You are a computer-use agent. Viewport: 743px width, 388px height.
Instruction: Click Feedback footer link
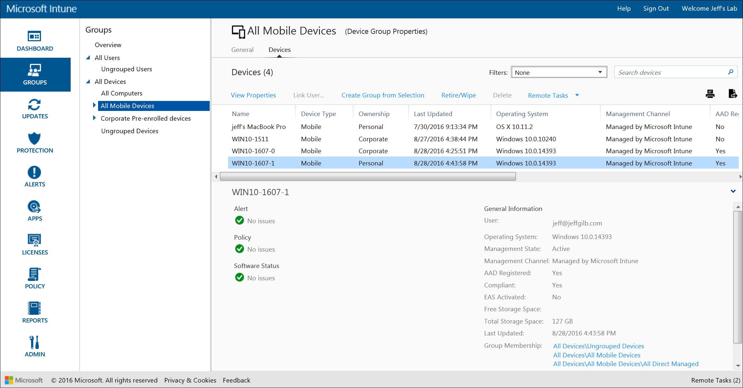[x=236, y=380]
